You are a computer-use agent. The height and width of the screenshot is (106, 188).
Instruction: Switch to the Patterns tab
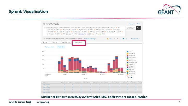(x=54, y=42)
